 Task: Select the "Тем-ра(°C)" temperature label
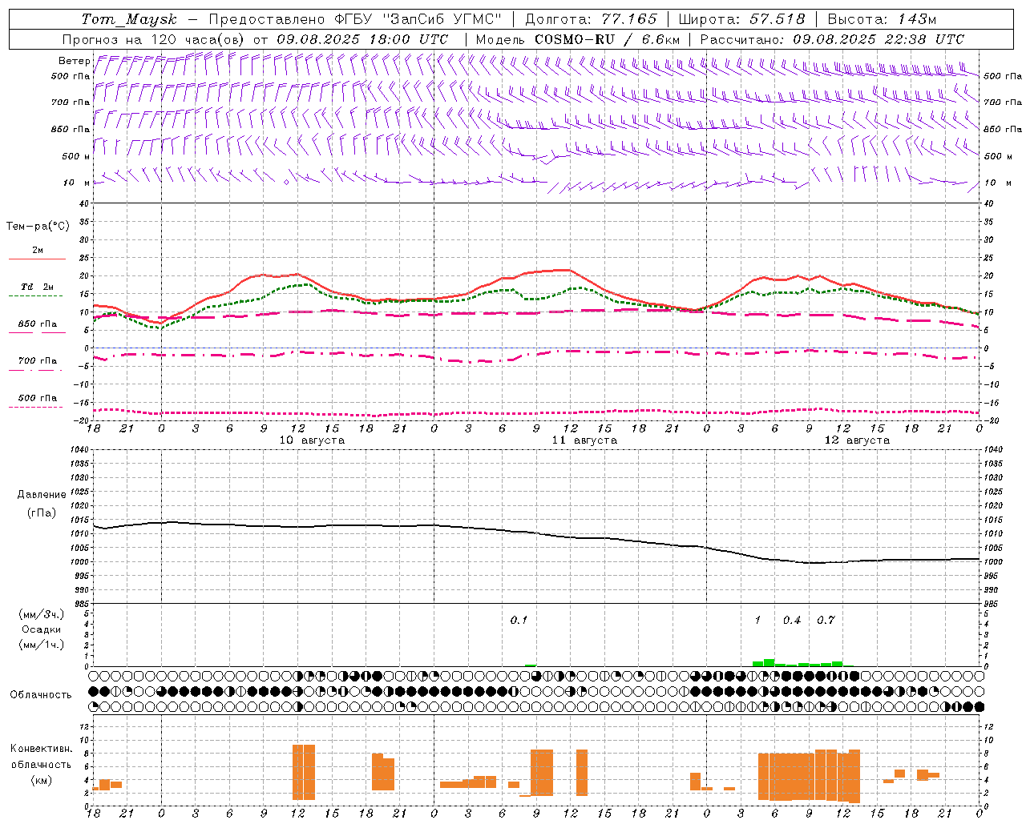pyautogui.click(x=38, y=226)
